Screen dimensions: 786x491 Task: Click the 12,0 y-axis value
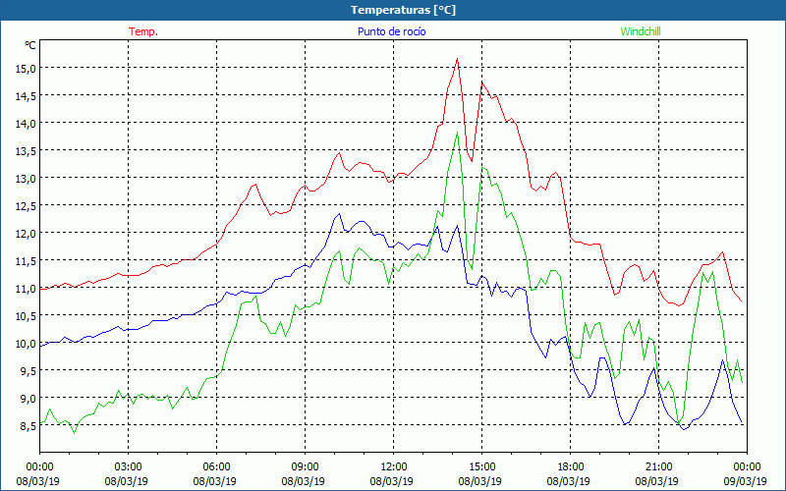coord(26,234)
